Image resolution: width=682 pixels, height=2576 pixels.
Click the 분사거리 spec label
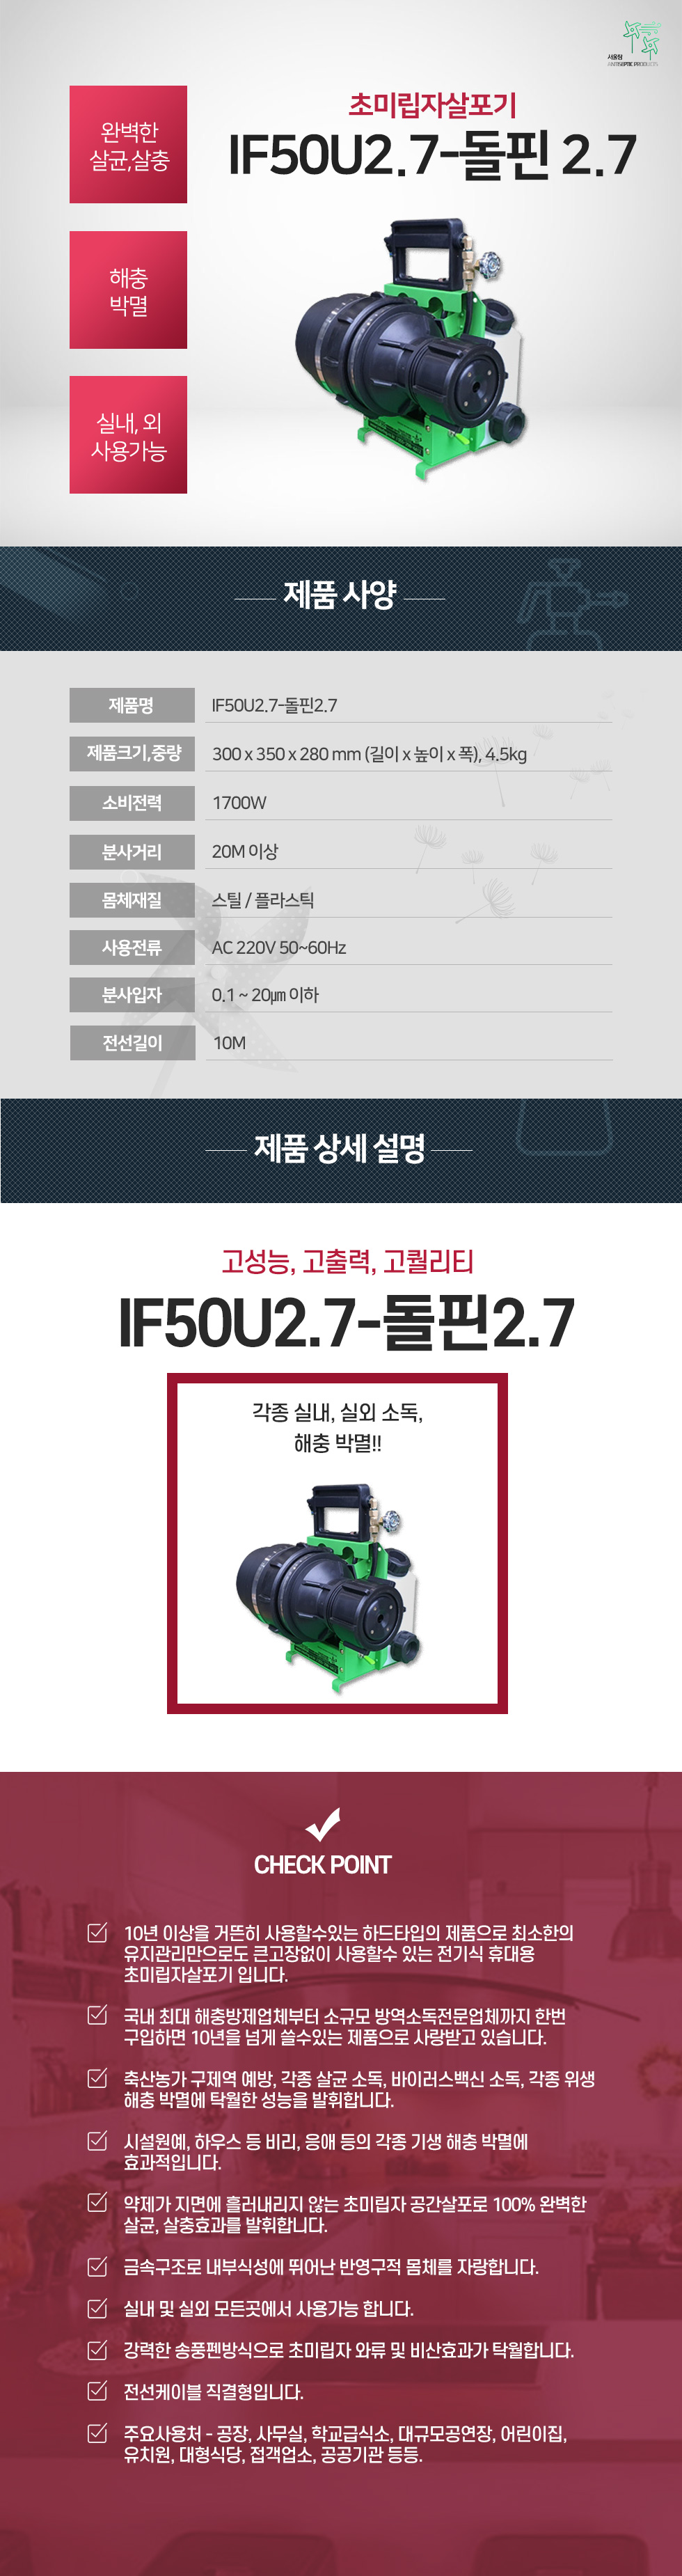click(x=132, y=851)
